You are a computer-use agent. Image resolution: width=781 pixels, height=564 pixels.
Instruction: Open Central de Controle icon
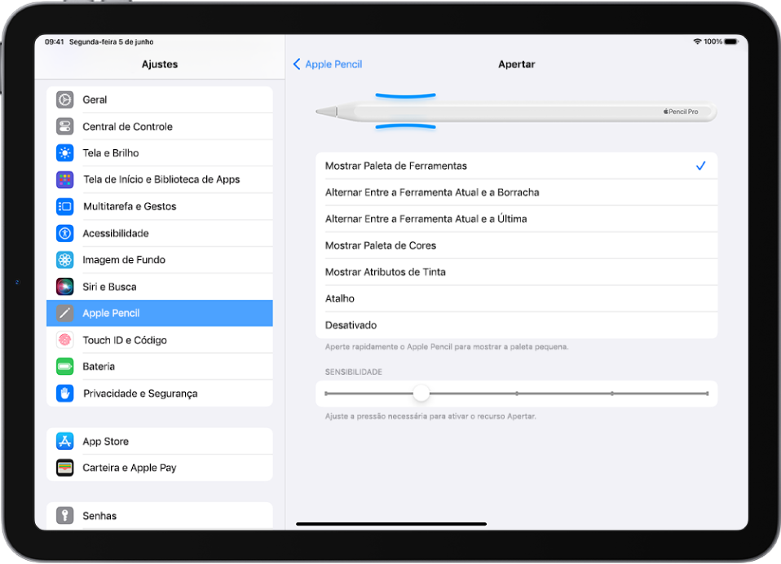pos(65,126)
